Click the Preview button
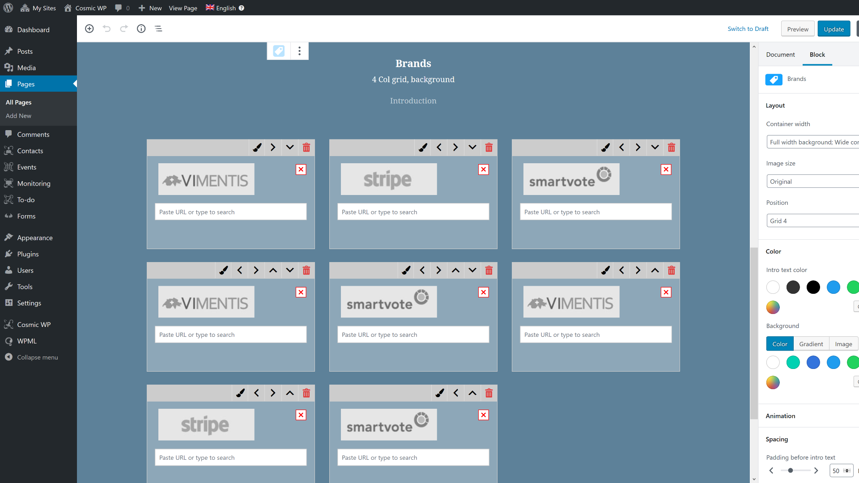Image resolution: width=859 pixels, height=483 pixels. (x=798, y=29)
